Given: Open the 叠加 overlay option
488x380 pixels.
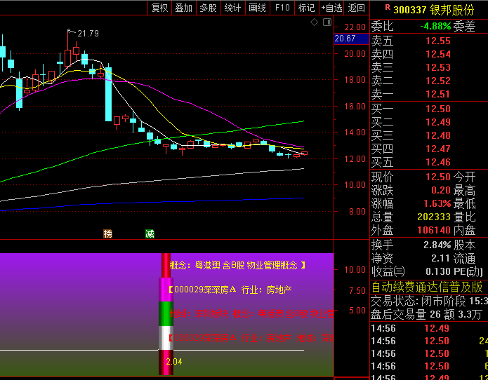Looking at the screenshot, I should 184,8.
